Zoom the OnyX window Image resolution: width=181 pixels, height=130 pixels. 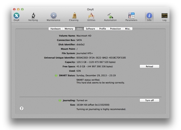pos(22,9)
